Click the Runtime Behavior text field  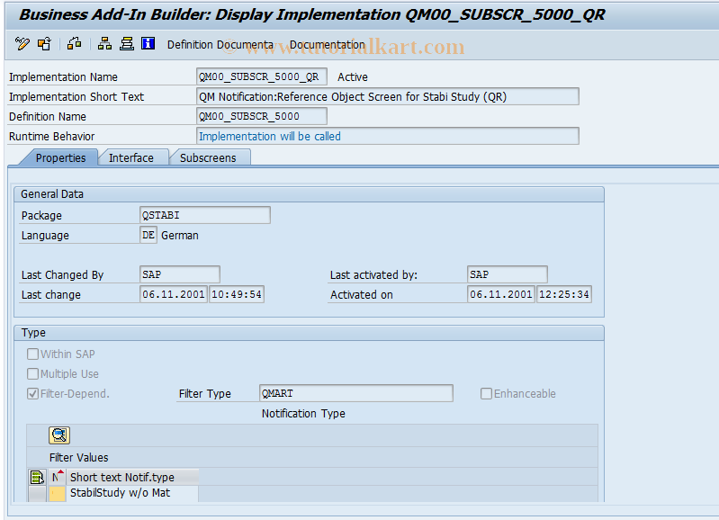click(x=388, y=136)
